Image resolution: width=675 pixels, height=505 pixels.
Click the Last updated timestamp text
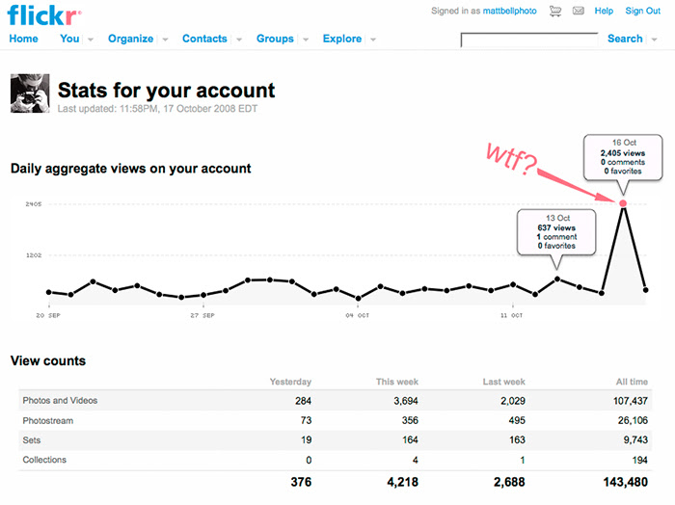157,109
